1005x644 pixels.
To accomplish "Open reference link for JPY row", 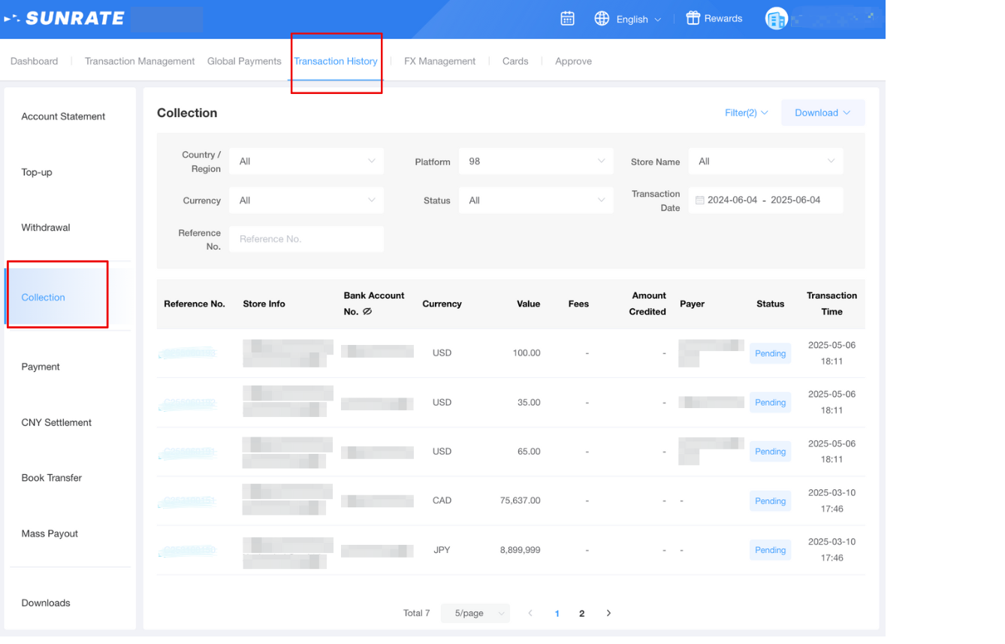I will tap(187, 551).
